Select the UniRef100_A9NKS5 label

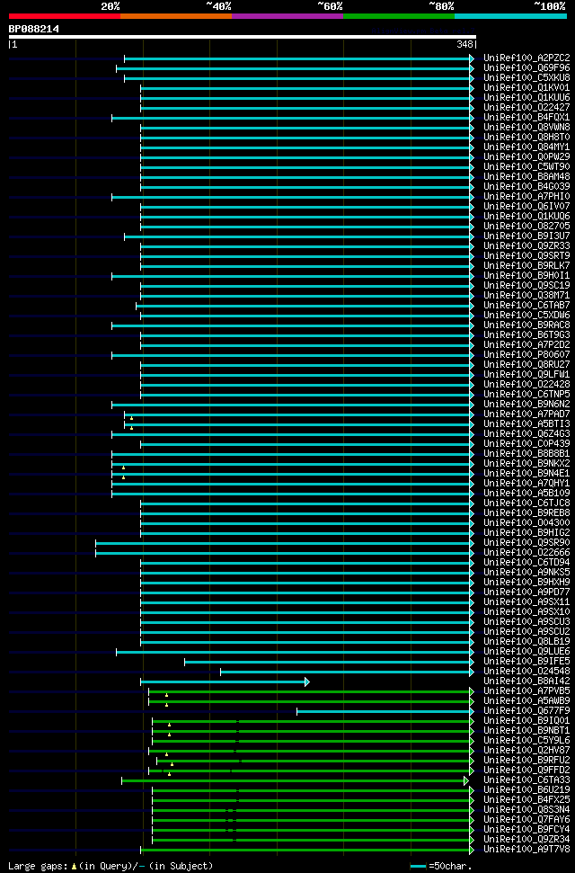pos(526,573)
